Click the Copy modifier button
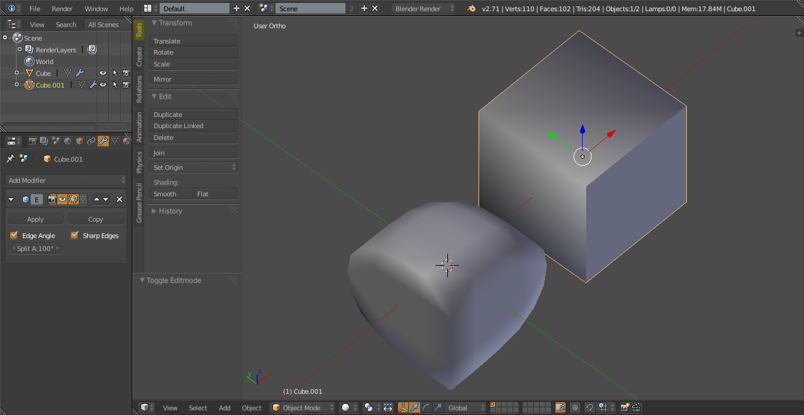Image resolution: width=804 pixels, height=415 pixels. (x=96, y=219)
